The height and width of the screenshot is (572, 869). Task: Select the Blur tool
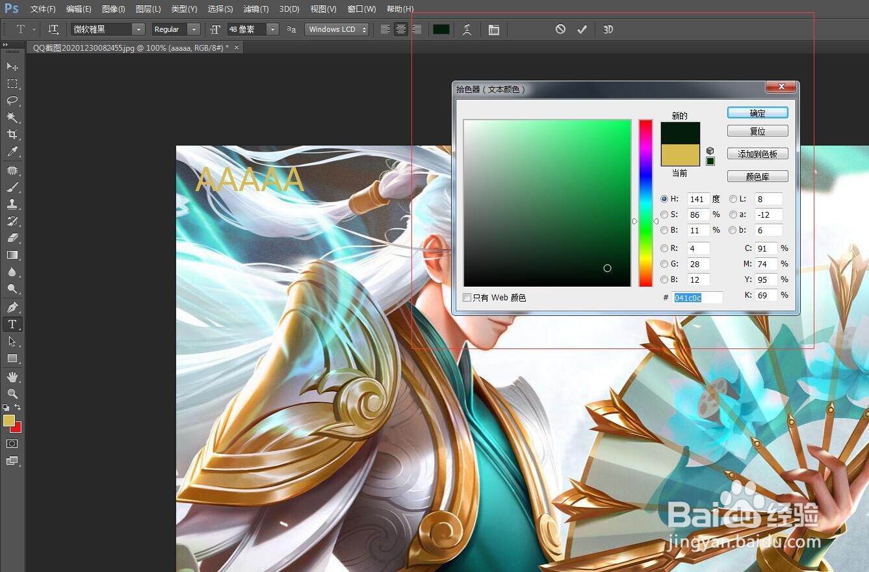coord(12,272)
